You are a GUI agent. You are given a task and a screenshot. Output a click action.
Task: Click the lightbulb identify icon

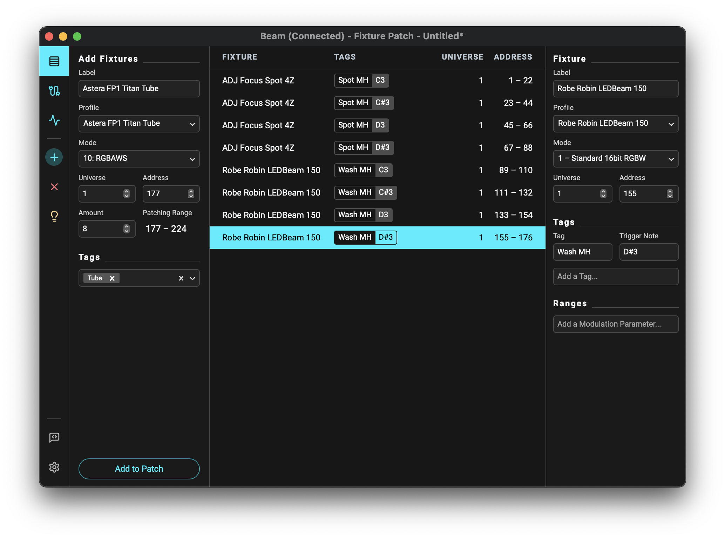54,216
